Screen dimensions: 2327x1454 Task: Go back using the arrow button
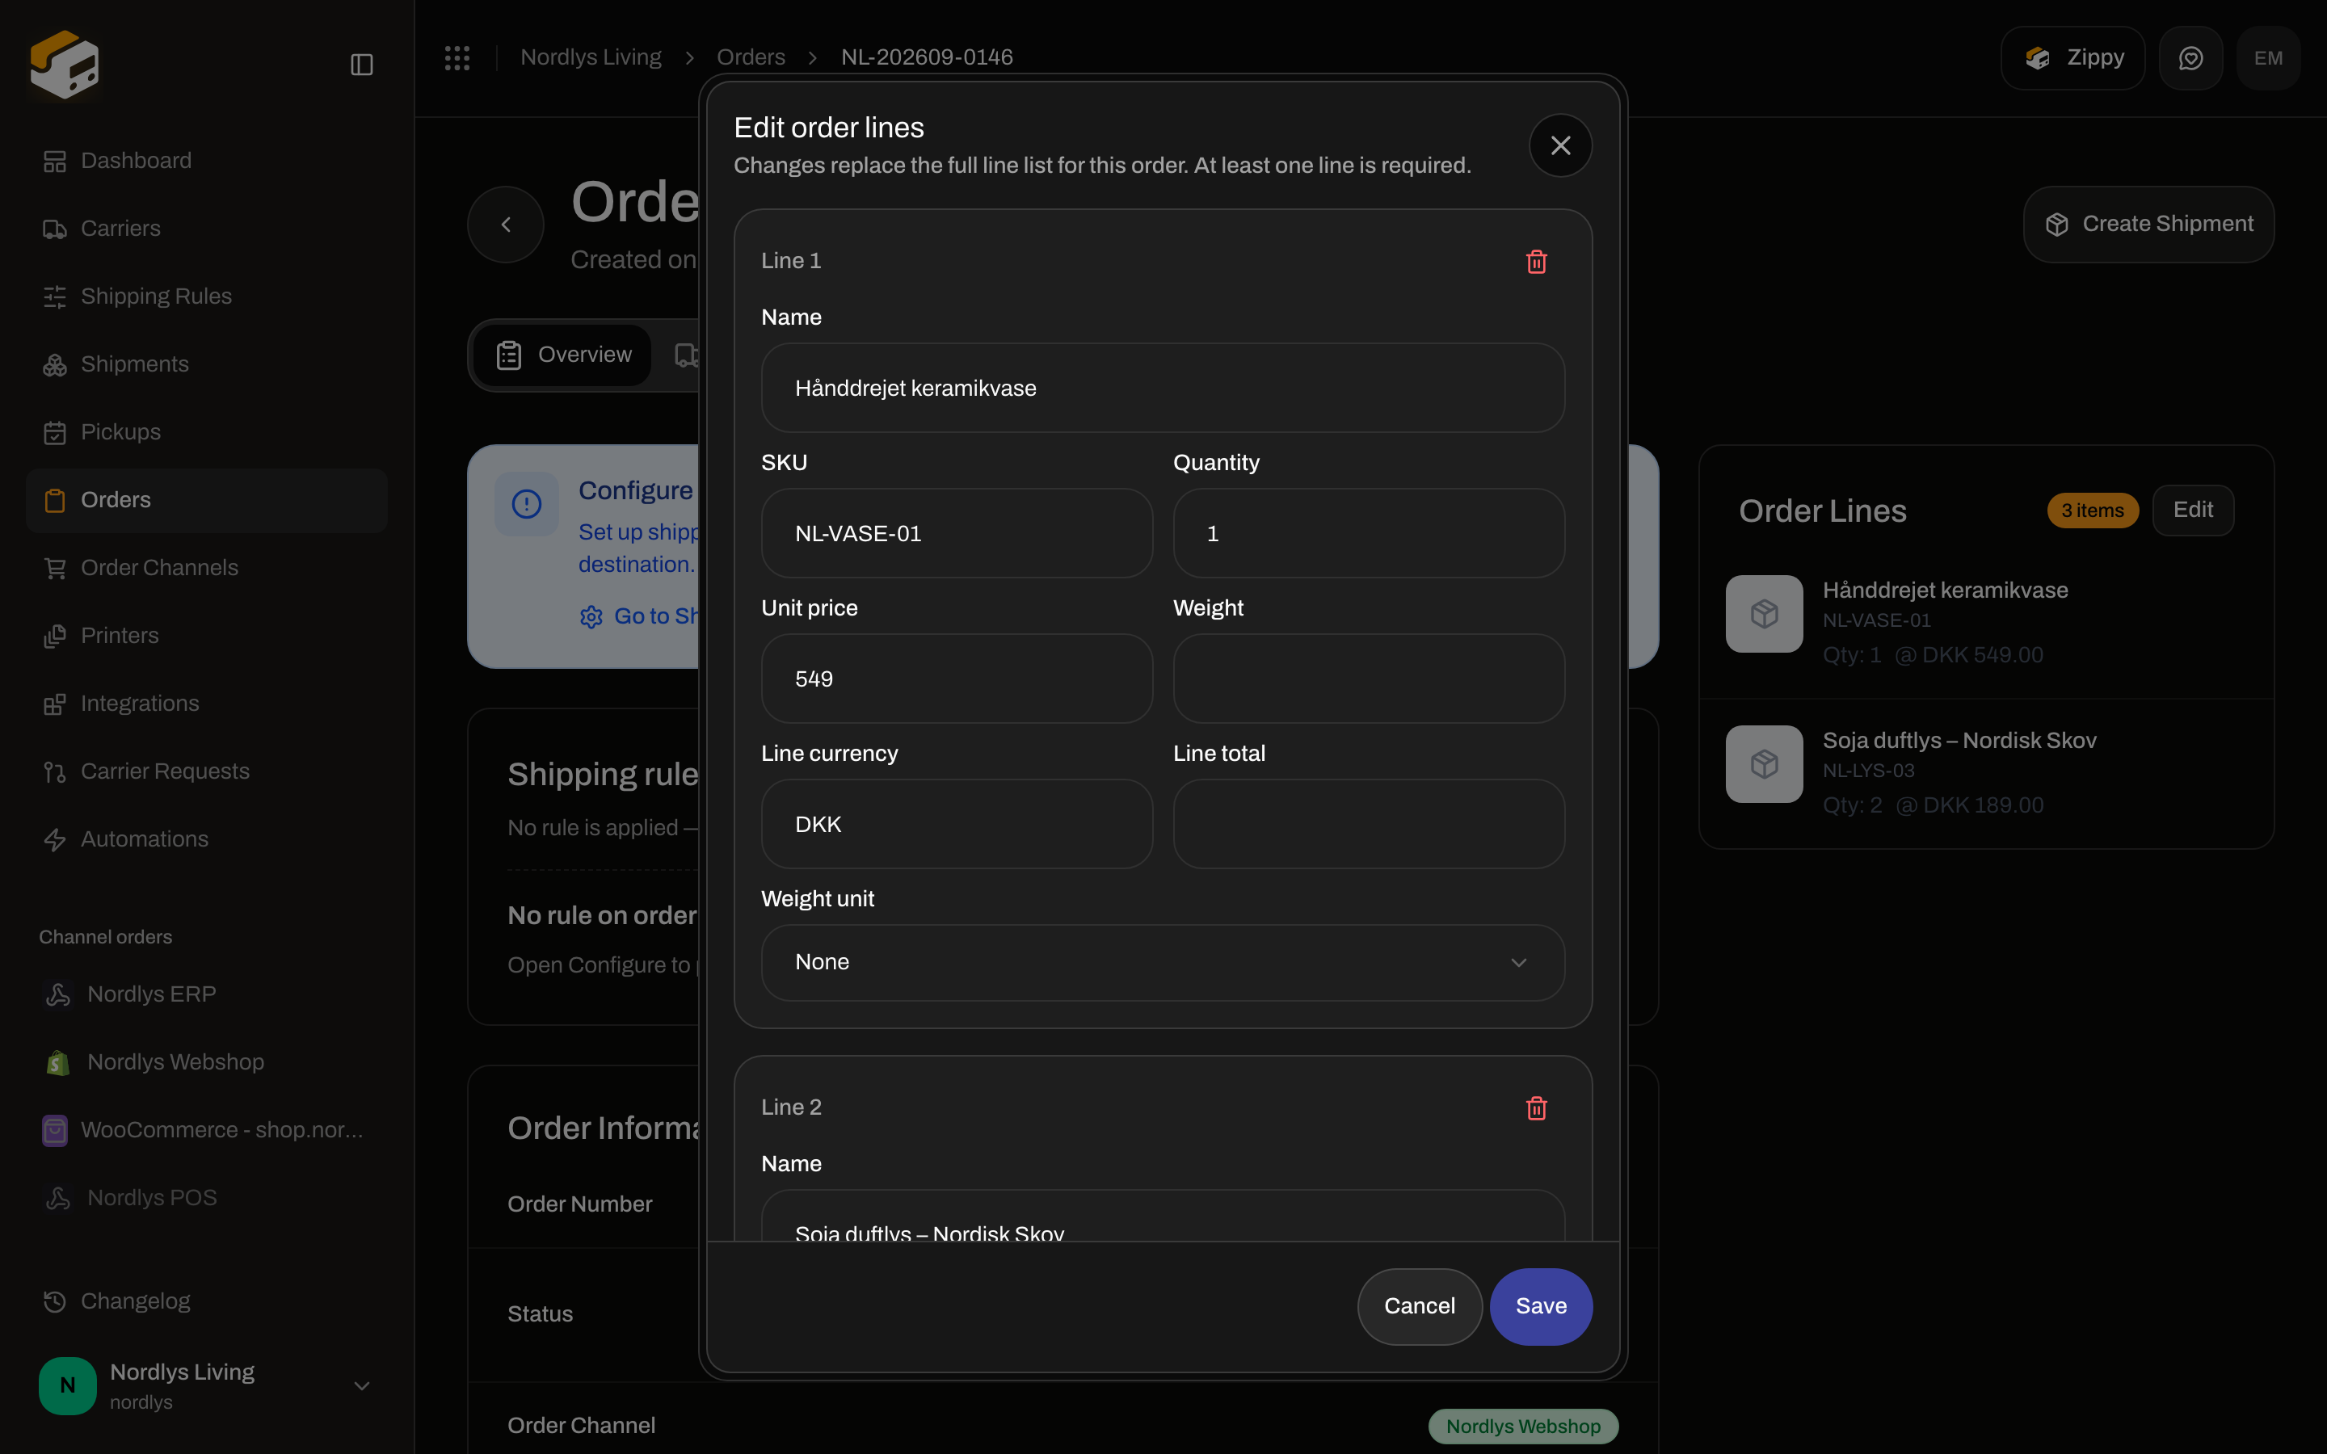[506, 224]
